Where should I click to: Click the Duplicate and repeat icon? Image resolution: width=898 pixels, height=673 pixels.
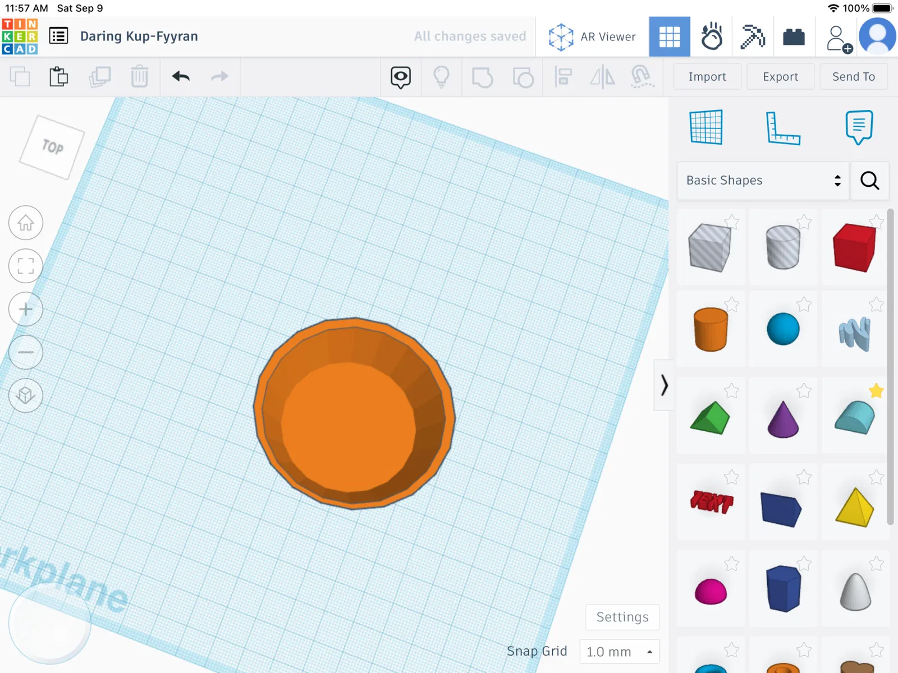[100, 77]
